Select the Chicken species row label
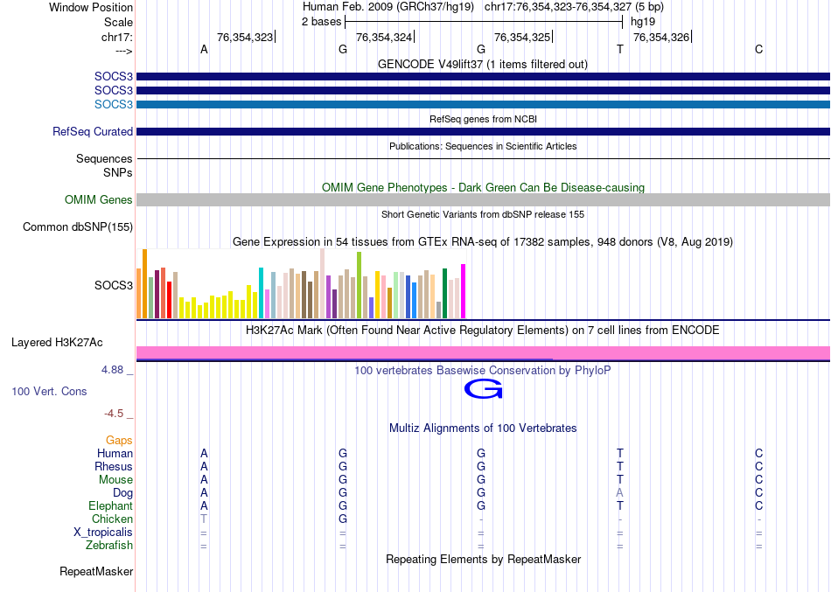The height and width of the screenshot is (592, 831). (x=112, y=519)
